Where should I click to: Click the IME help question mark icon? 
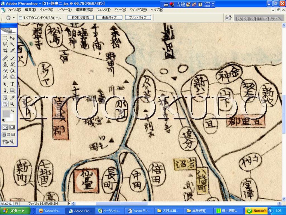coord(200,4)
